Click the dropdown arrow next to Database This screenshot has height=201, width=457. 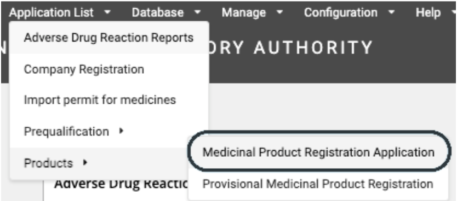coord(198,13)
